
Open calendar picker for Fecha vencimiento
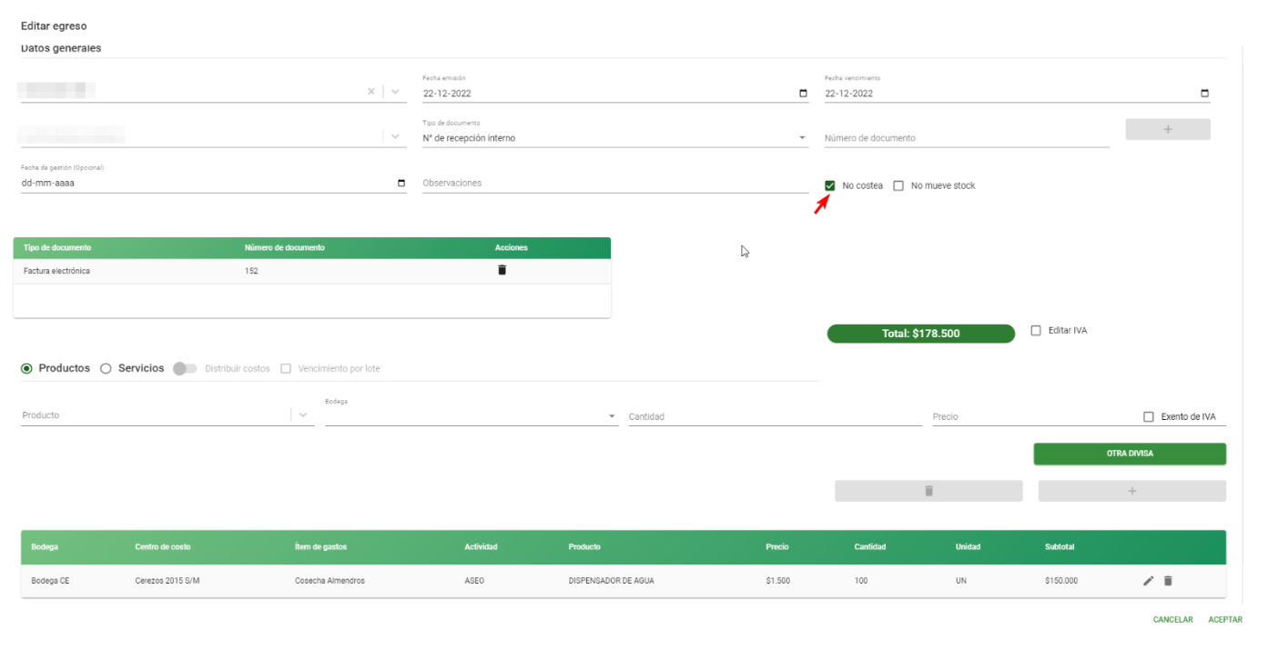[x=1205, y=93]
